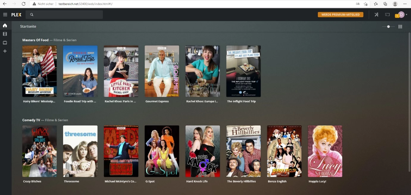Open the Startseite home icon in sidebar
Viewport: 411px width, 195px height.
click(x=5, y=25)
